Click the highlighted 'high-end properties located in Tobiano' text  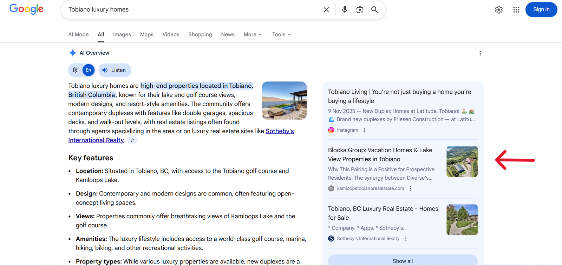click(197, 86)
